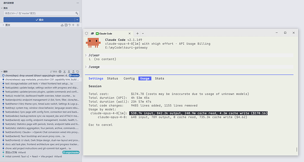The height and width of the screenshot is (162, 304).
Task: Click the blue commit button with checkmark
Action: point(39,20)
